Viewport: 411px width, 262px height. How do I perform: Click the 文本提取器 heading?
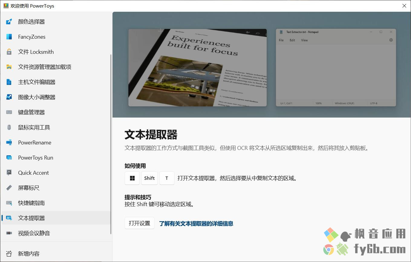coord(151,135)
